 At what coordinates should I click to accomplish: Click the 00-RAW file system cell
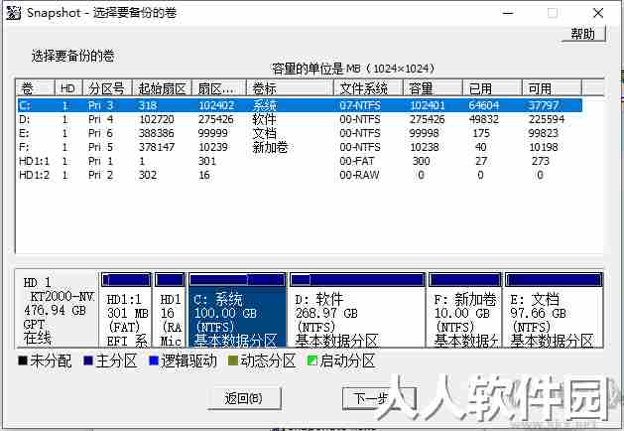click(359, 175)
